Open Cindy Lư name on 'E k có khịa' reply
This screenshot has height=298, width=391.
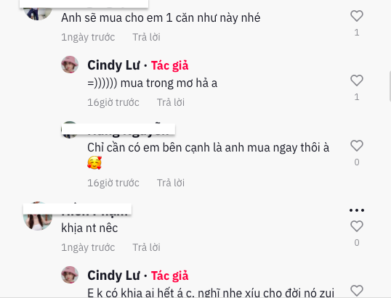pos(113,276)
